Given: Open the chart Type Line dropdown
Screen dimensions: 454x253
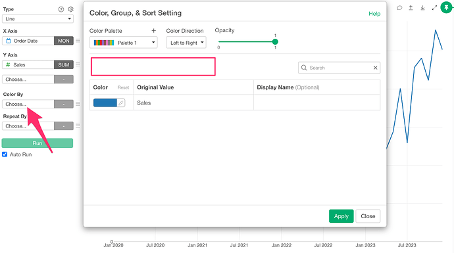Looking at the screenshot, I should [x=38, y=19].
